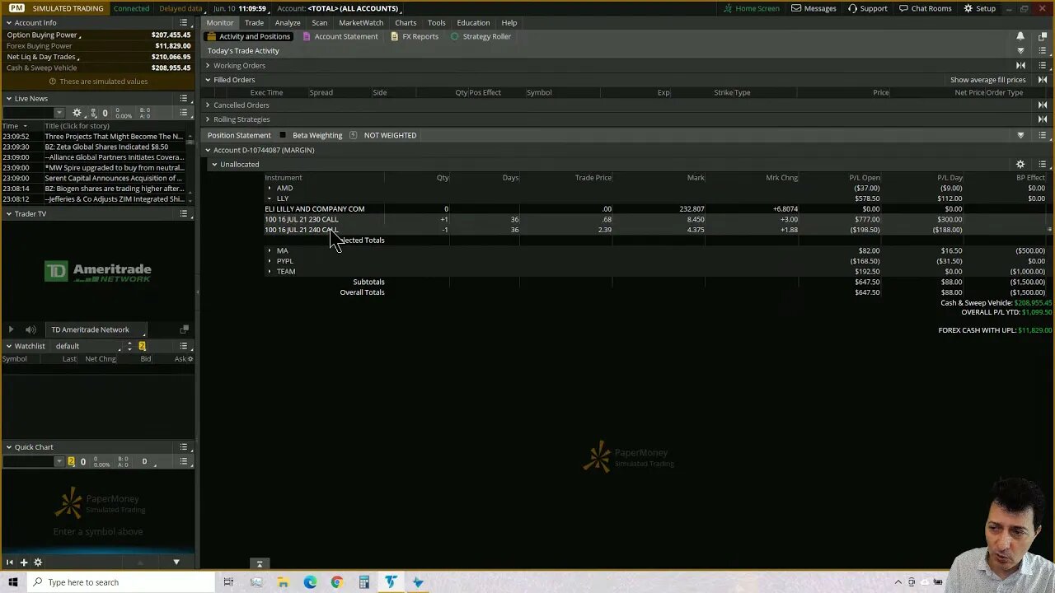
Task: Open Trader TV panel list menu
Action: click(x=184, y=214)
